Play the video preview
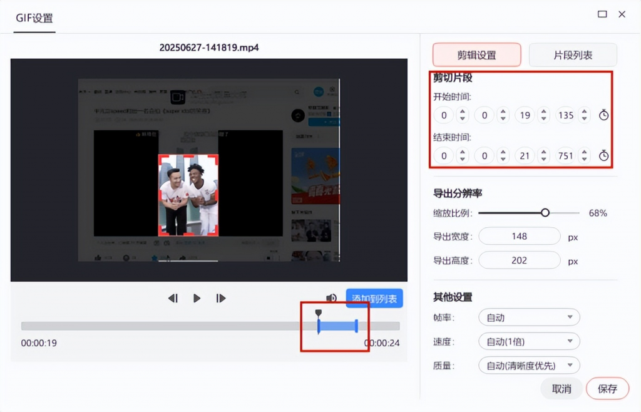The image size is (641, 412). tap(197, 298)
